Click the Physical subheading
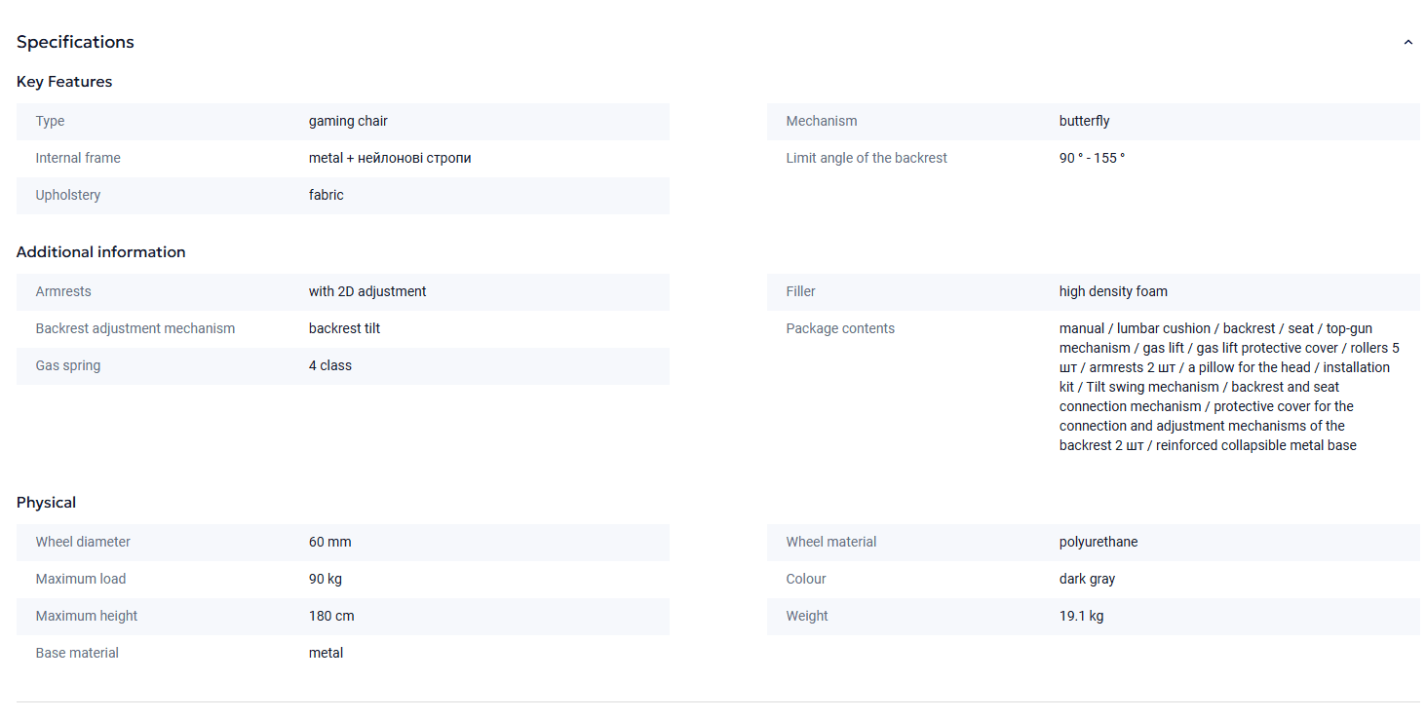Image resolution: width=1426 pixels, height=719 pixels. click(46, 503)
